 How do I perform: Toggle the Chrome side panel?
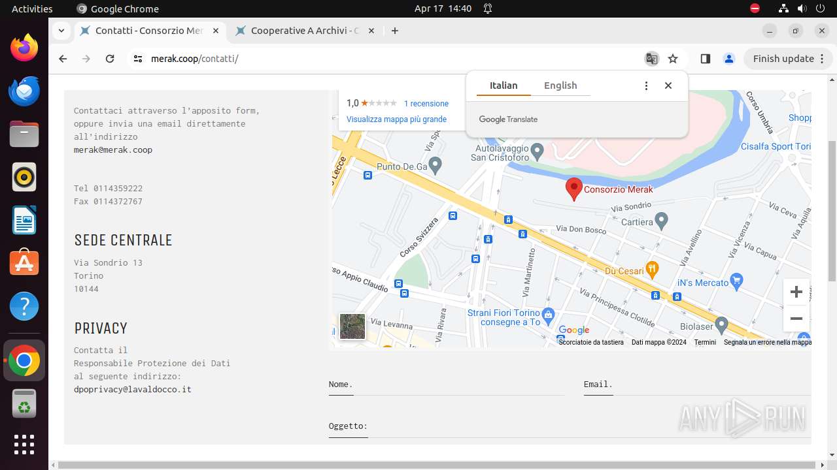coord(705,59)
